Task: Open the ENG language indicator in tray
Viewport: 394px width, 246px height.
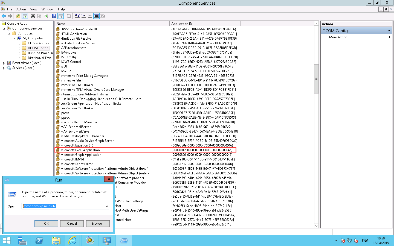Action: click(x=365, y=241)
